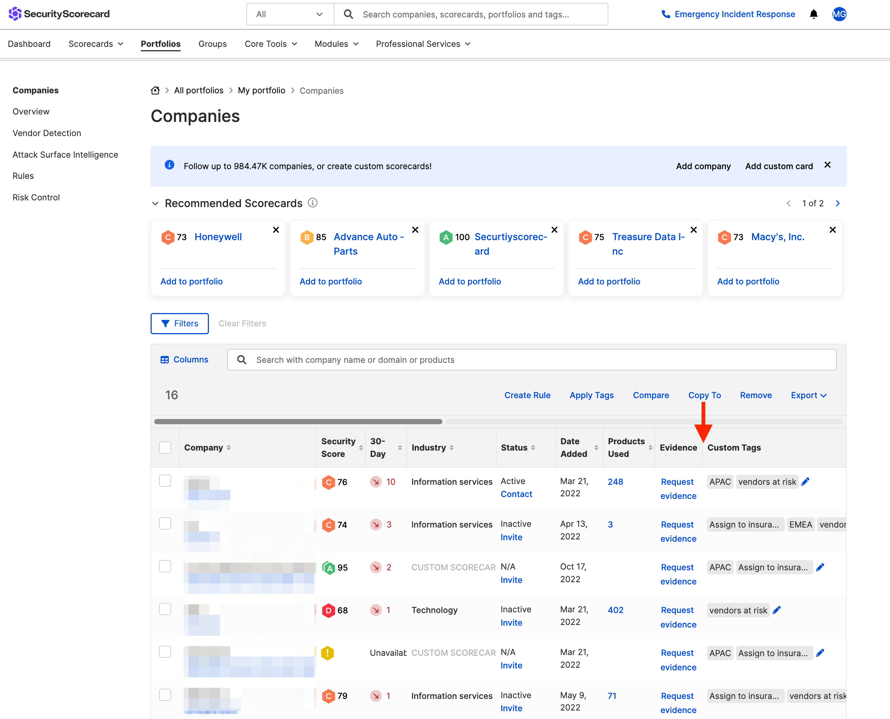Click Apply Tags action
890x719 pixels.
(x=591, y=395)
